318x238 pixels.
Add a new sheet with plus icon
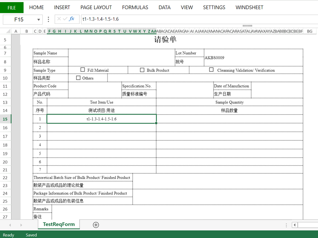96,225
